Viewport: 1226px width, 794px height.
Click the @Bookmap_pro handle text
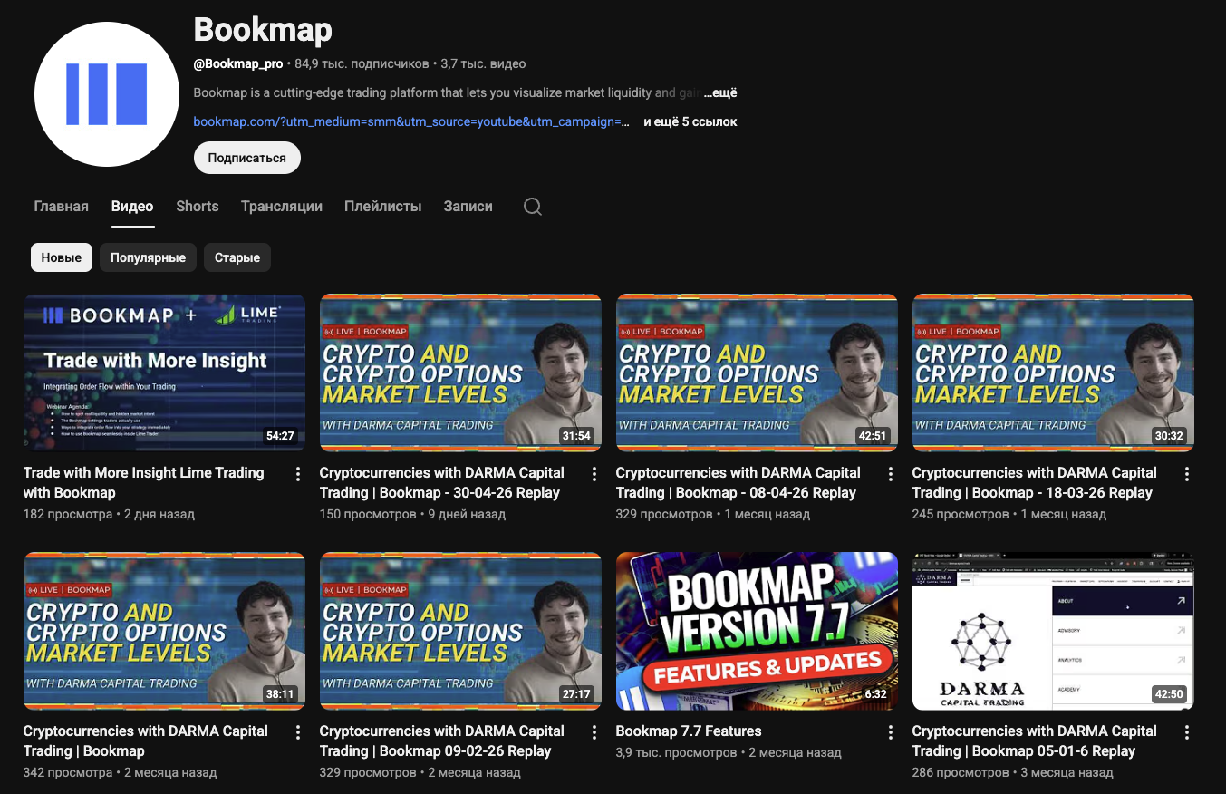[x=238, y=63]
